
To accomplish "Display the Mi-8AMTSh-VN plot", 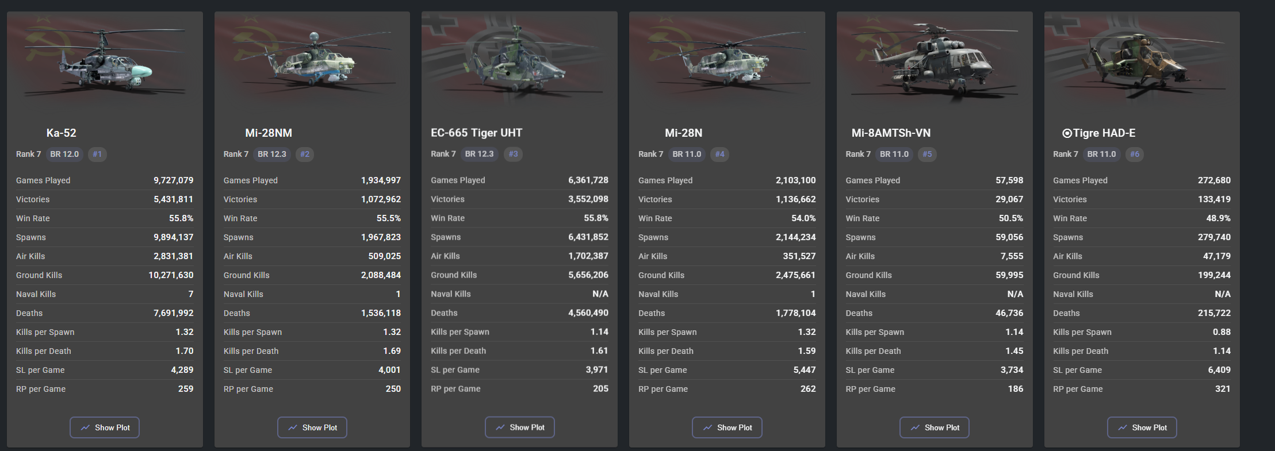I will [935, 427].
